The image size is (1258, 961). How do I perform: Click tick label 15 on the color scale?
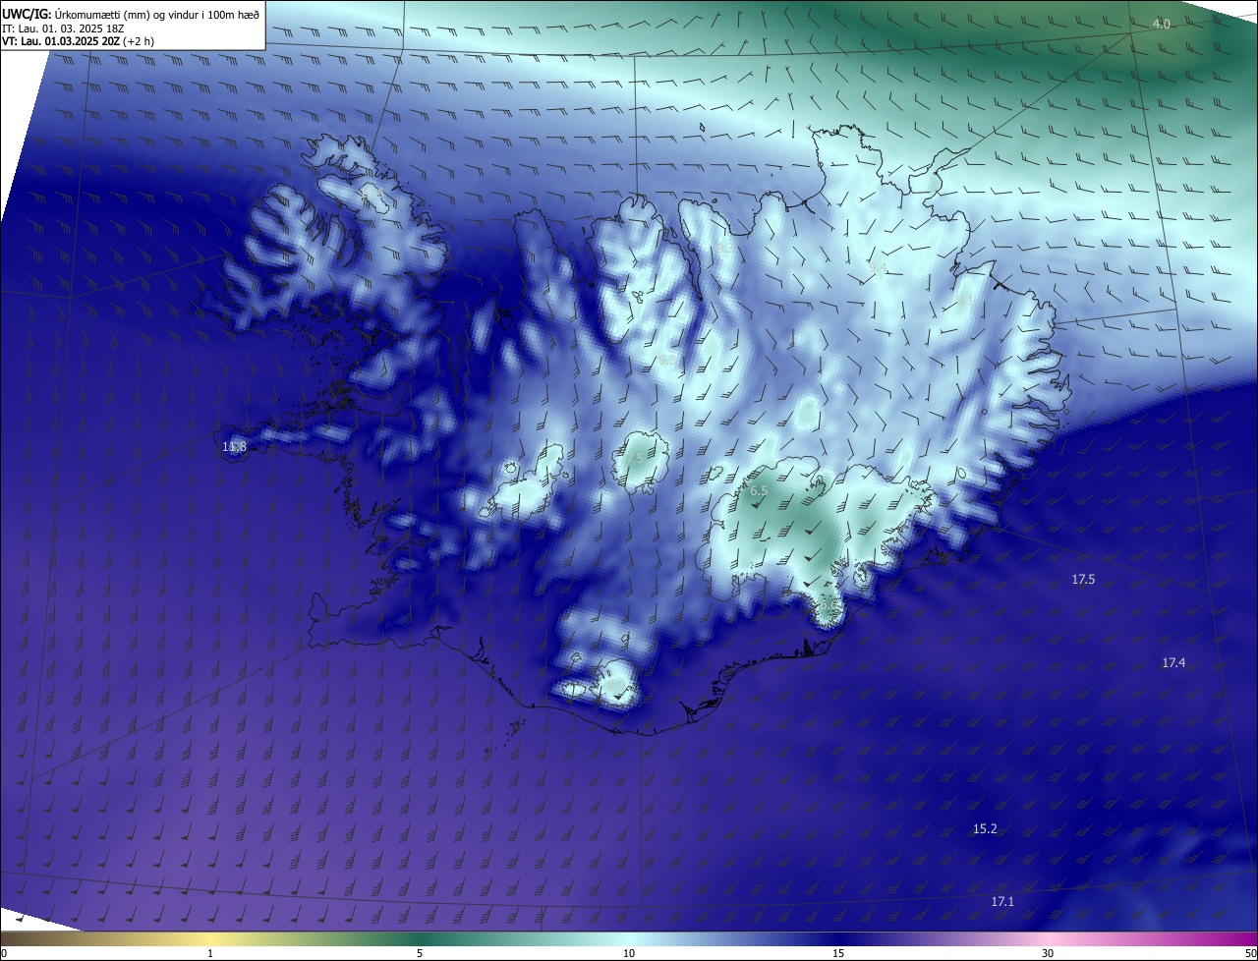click(838, 953)
